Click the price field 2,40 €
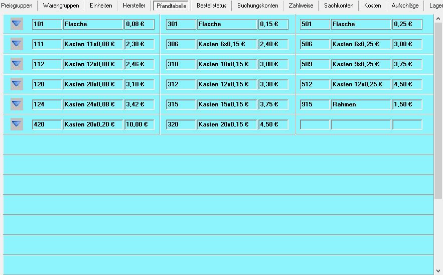 273,44
